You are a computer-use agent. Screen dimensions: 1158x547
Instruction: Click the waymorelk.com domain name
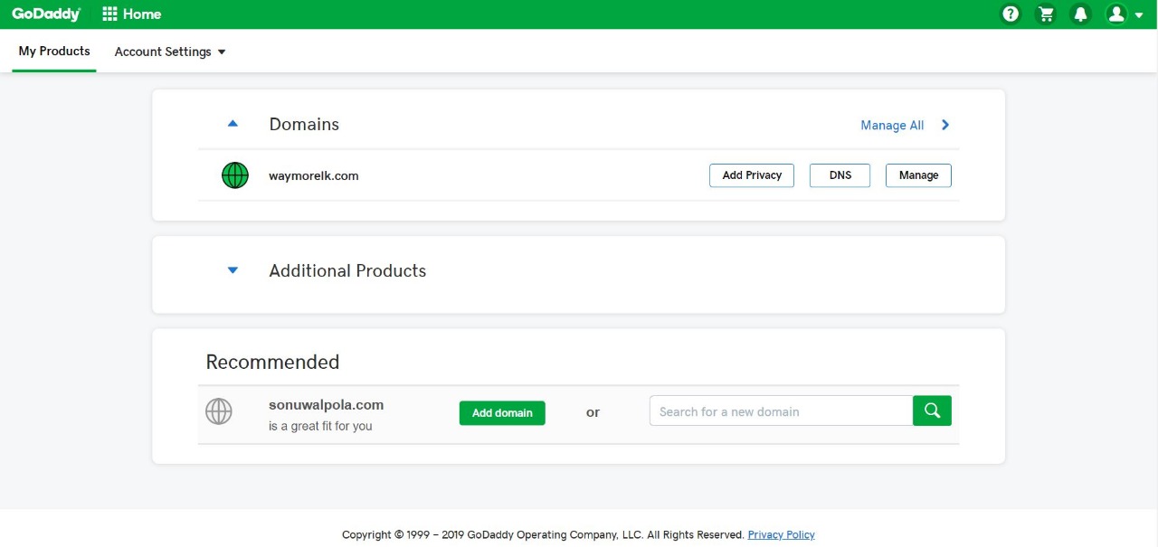pyautogui.click(x=314, y=175)
